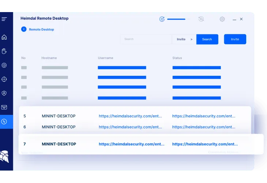Click the Search text field
Screen dimensions: 267x183
coord(146,39)
